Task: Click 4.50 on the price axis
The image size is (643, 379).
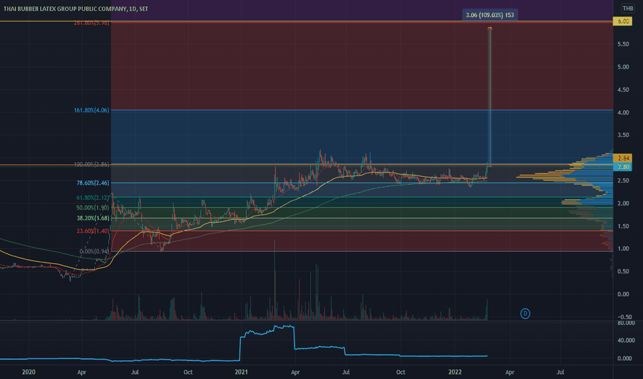Action: 623,90
